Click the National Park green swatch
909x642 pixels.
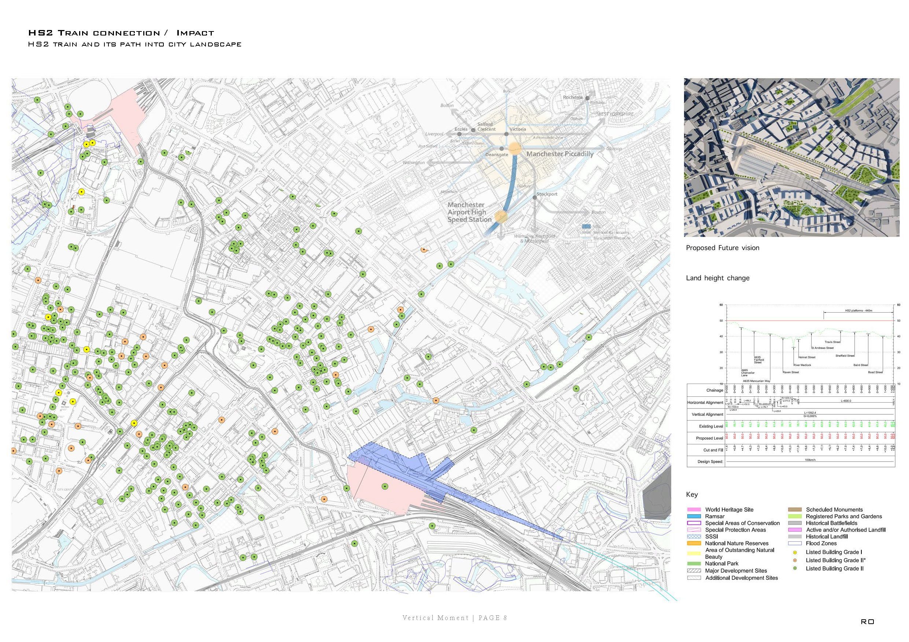click(694, 563)
